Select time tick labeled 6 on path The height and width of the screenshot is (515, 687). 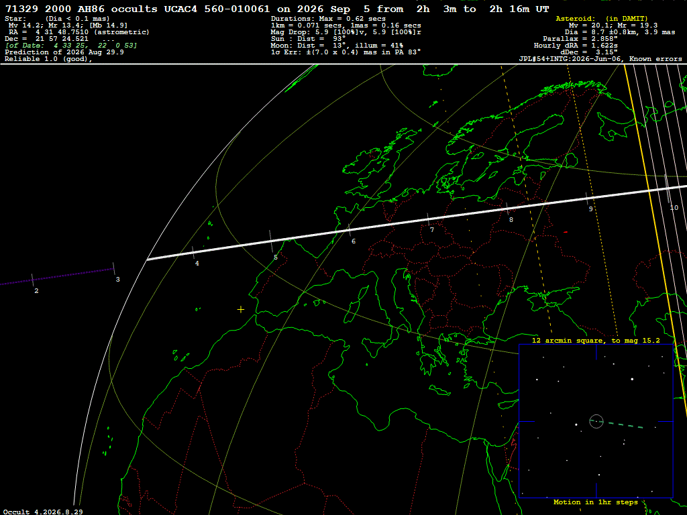pyautogui.click(x=349, y=230)
